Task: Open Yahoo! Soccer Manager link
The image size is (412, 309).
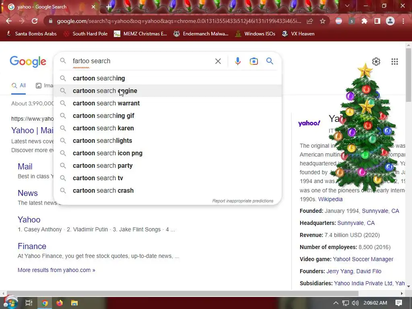Action: 363,259
